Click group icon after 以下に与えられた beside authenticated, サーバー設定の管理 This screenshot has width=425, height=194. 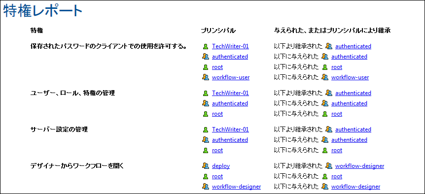point(325,140)
